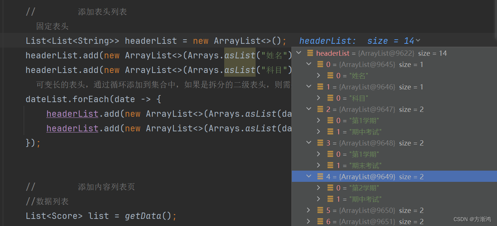The height and width of the screenshot is (226, 497).
Task: Expand the "第2学期" string value arrow
Action: point(319,188)
